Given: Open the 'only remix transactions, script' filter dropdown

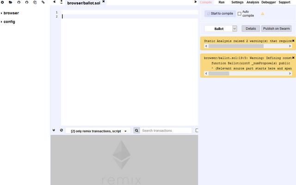Looking at the screenshot, I should tap(98, 131).
